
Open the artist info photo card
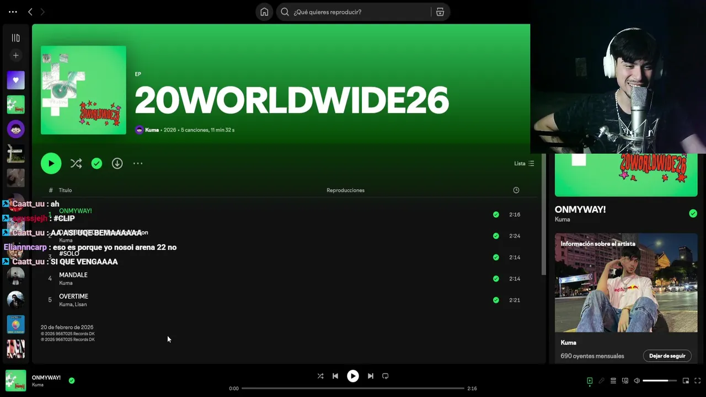[x=626, y=283]
